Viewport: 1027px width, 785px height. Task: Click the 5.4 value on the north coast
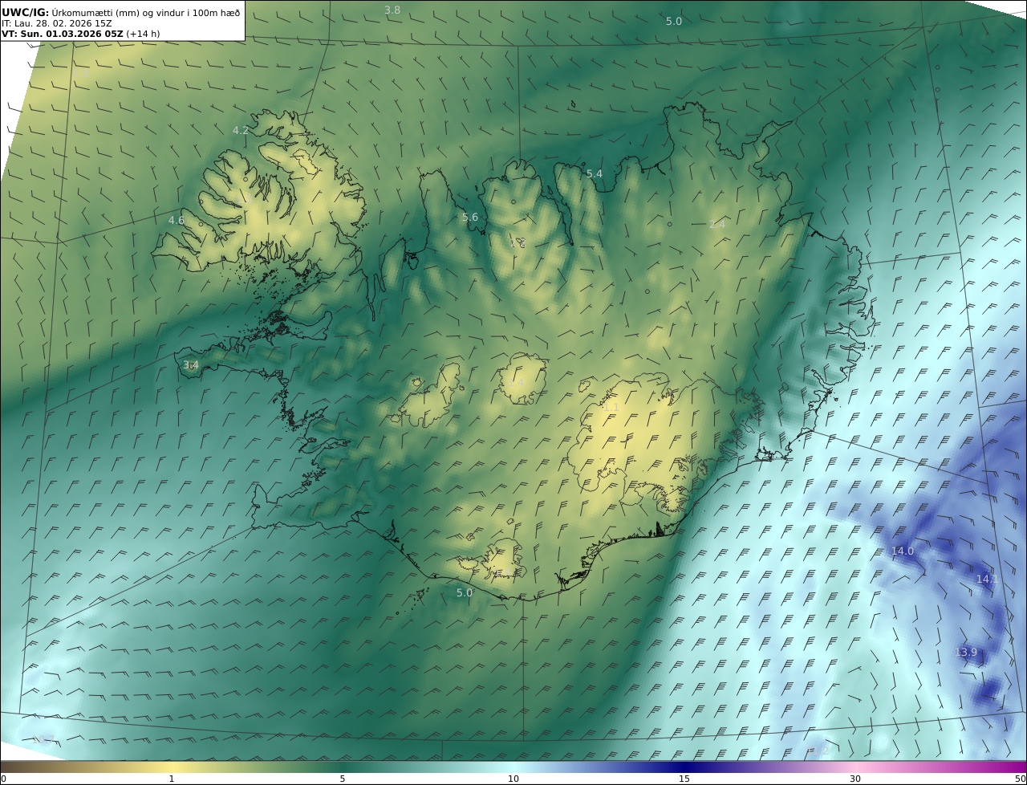click(x=595, y=173)
